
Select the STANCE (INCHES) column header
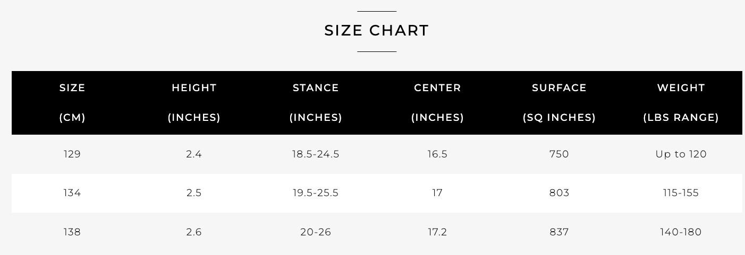[x=316, y=103]
